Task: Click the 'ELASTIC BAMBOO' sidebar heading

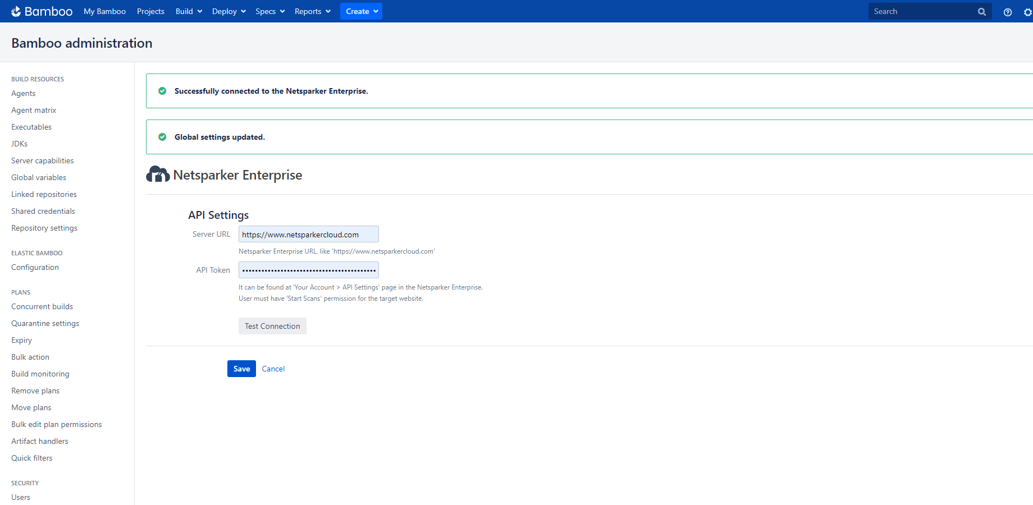Action: click(x=37, y=253)
